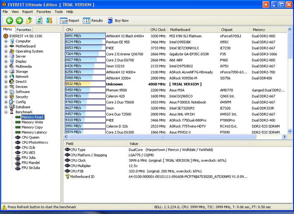The width and height of the screenshot is (294, 214).
Task: Select the Software icon in tree
Action: [x=12, y=92]
